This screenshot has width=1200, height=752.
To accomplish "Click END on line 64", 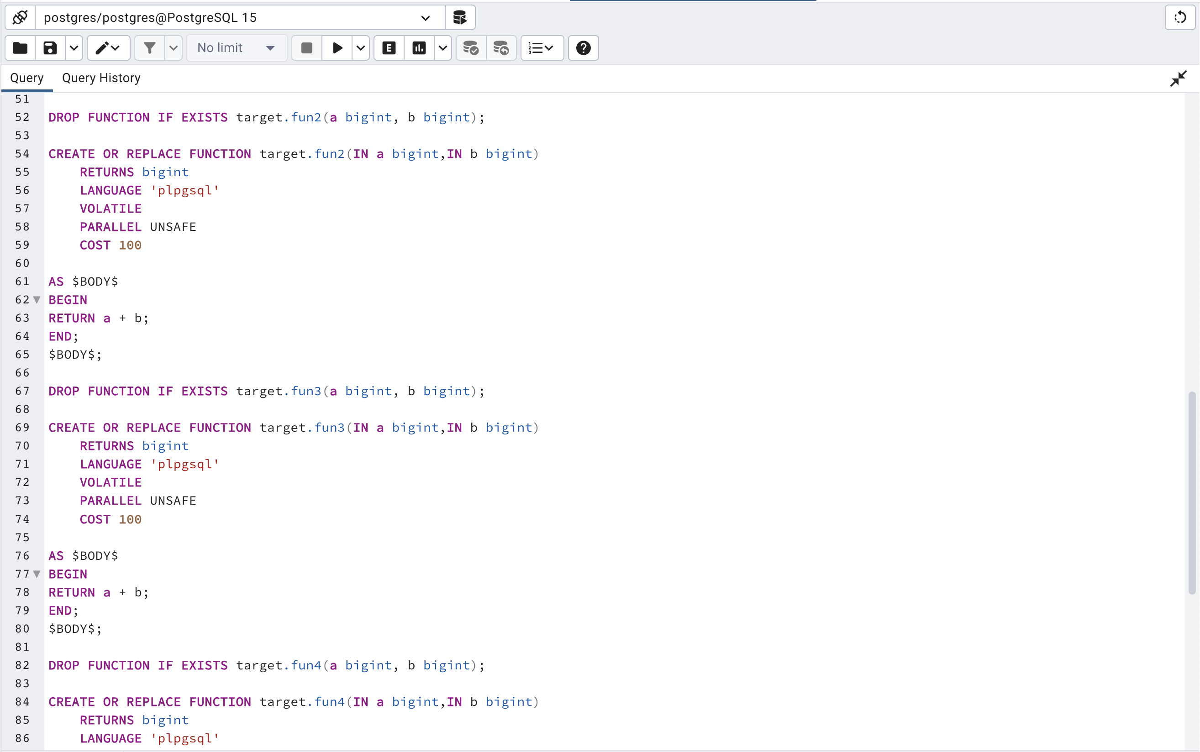I will point(60,337).
